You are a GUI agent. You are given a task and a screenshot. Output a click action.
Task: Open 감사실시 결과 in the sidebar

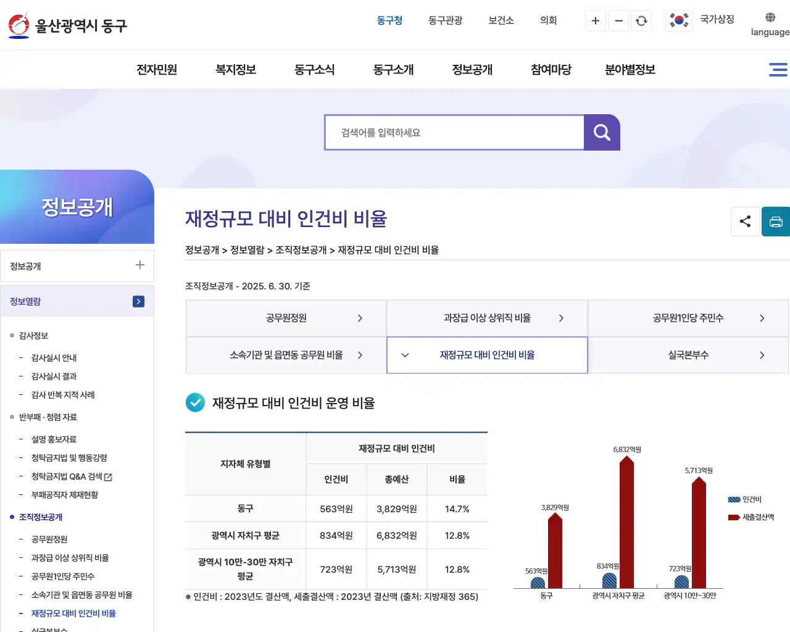(x=54, y=376)
